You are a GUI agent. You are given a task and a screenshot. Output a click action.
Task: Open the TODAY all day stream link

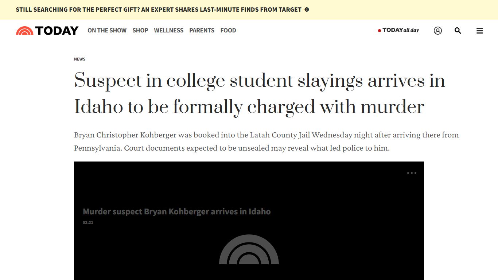pyautogui.click(x=398, y=30)
